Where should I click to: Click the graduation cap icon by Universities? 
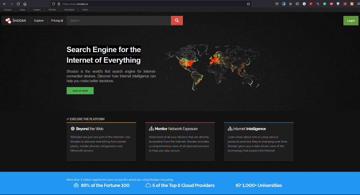point(238,185)
